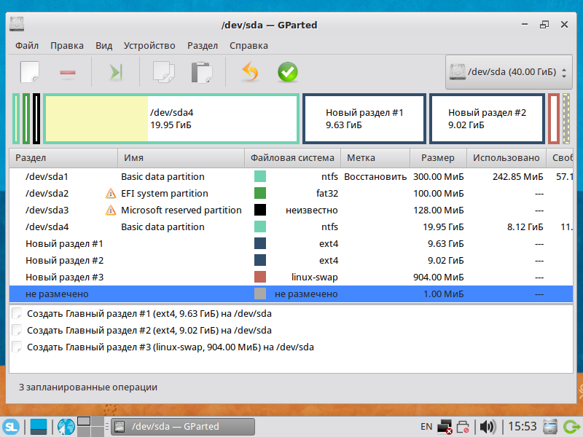Image resolution: width=583 pixels, height=437 pixels.
Task: Click the Microsoft reserved partition name
Action: (x=181, y=210)
